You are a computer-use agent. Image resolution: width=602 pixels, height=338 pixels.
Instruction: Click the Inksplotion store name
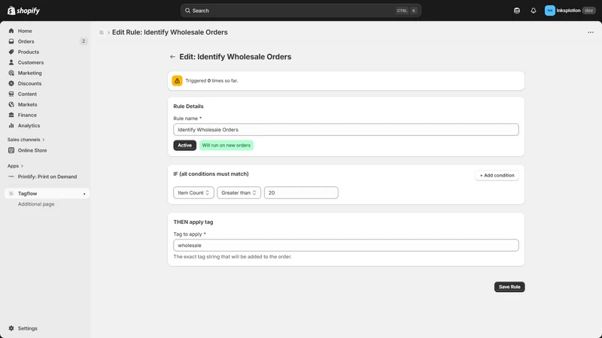(568, 11)
